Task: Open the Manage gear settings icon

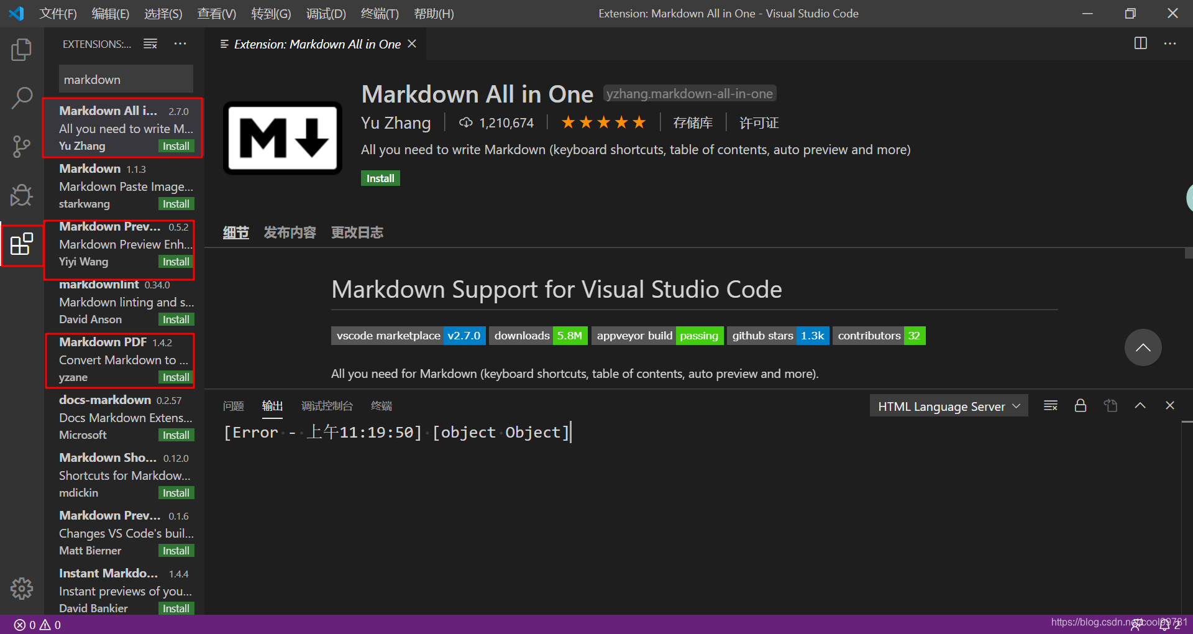Action: coord(22,588)
